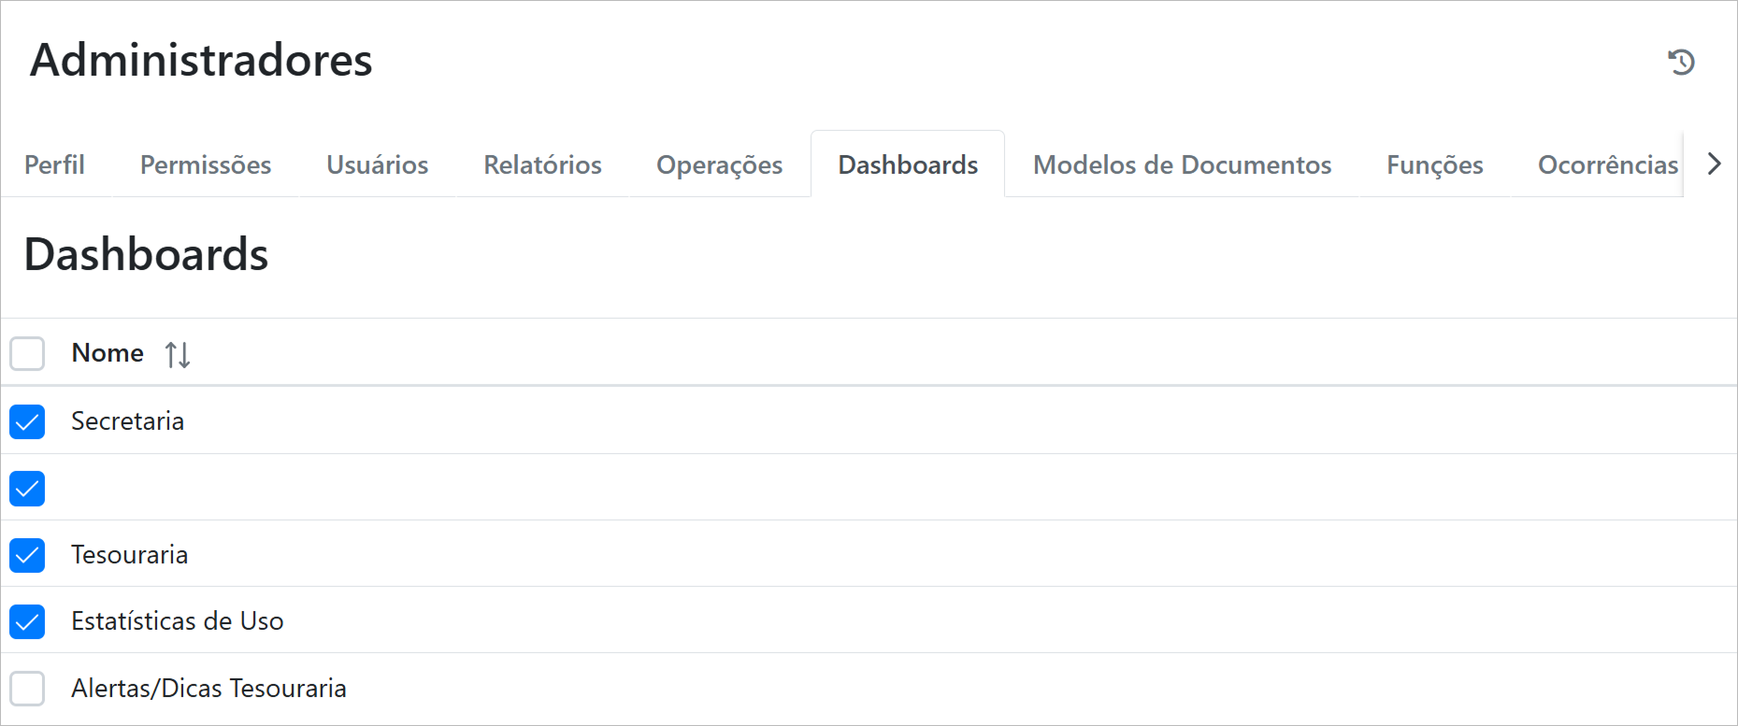Select the Ocorrências tab
1738x726 pixels.
click(1607, 164)
